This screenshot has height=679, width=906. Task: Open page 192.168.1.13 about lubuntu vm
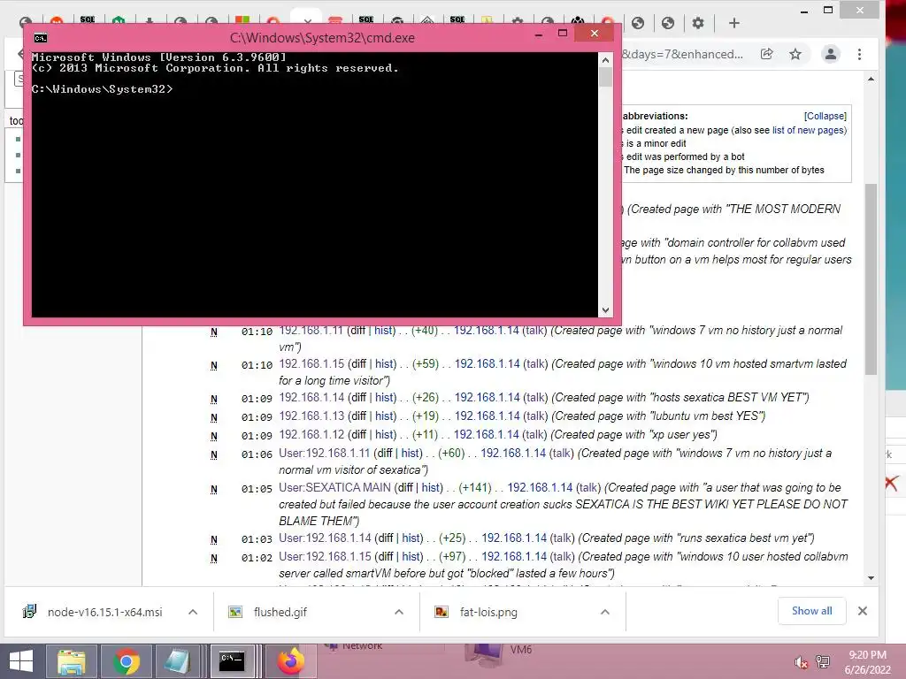[x=311, y=416]
